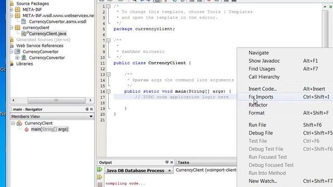Close the Java DB Database Process tab

pos(170,170)
